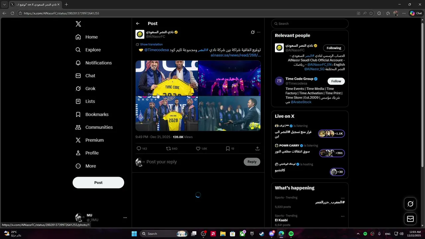Open floating Grok button at right

pos(410,204)
